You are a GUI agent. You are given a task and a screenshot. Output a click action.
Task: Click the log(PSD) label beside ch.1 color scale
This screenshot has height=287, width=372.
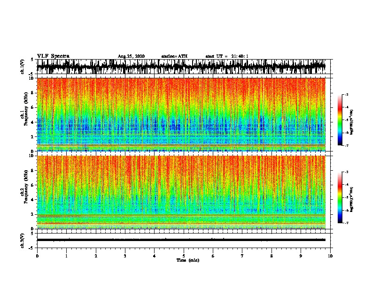352,122
